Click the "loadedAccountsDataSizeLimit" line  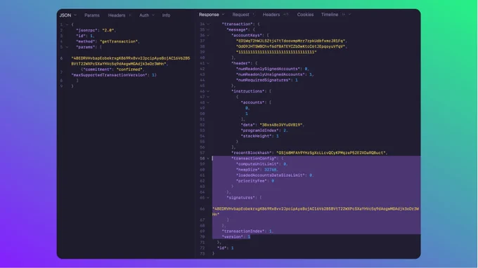275,175
